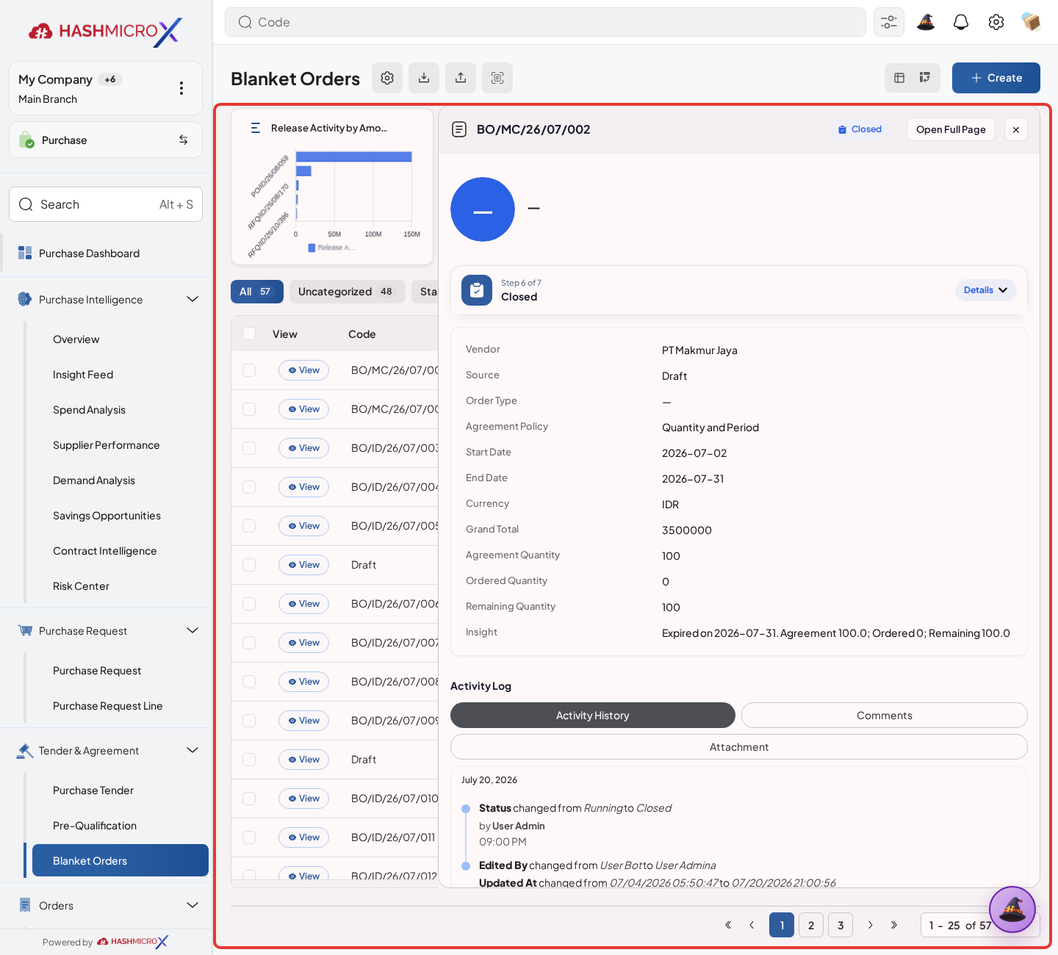
Task: Check the box for row BO/ID/26/07/010
Action: point(249,799)
